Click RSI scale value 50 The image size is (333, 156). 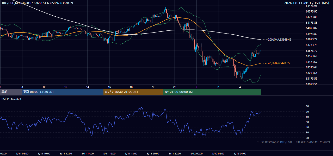[307, 122]
